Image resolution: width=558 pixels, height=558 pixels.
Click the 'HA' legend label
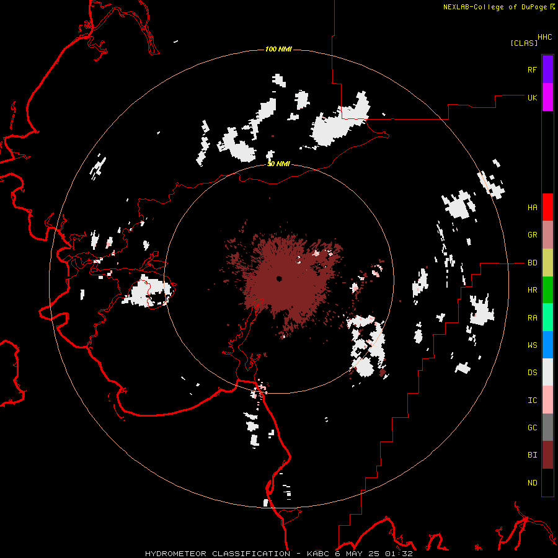pos(532,207)
